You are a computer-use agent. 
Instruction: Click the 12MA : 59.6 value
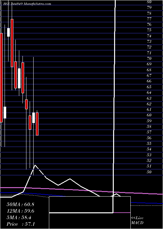(20, 211)
